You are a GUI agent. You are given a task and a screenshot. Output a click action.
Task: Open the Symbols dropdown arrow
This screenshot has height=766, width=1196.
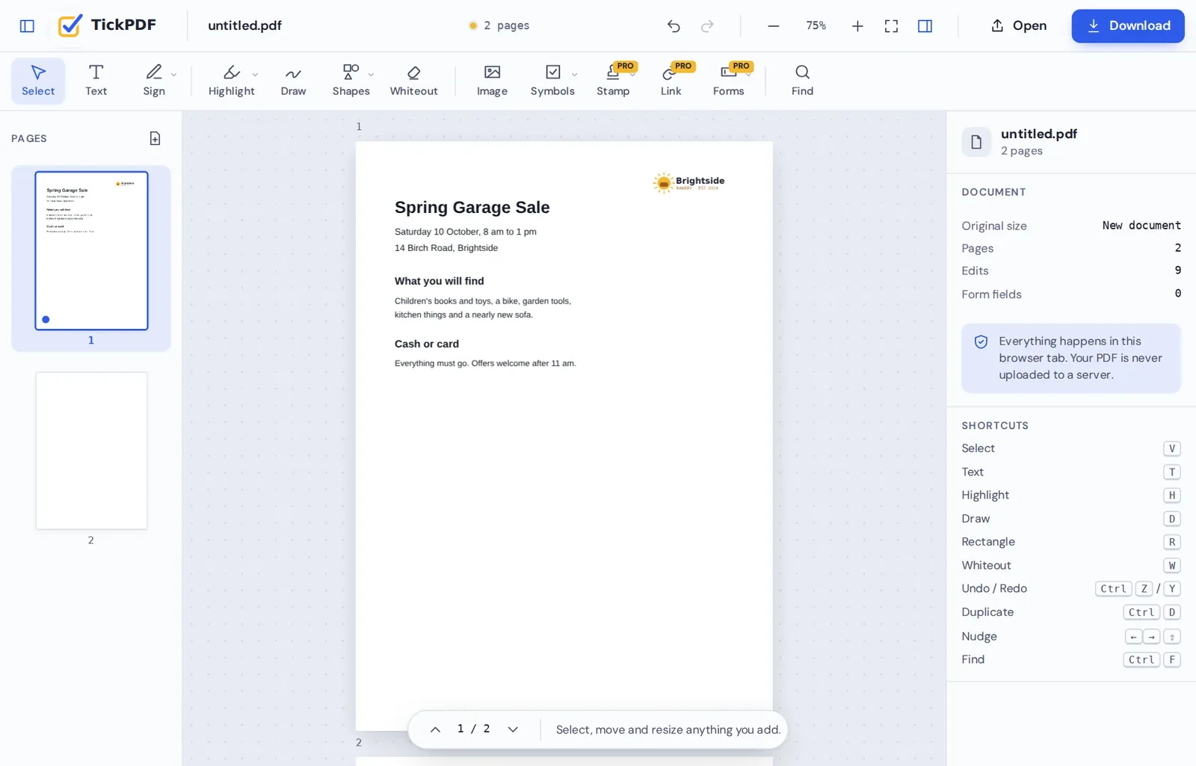[574, 75]
